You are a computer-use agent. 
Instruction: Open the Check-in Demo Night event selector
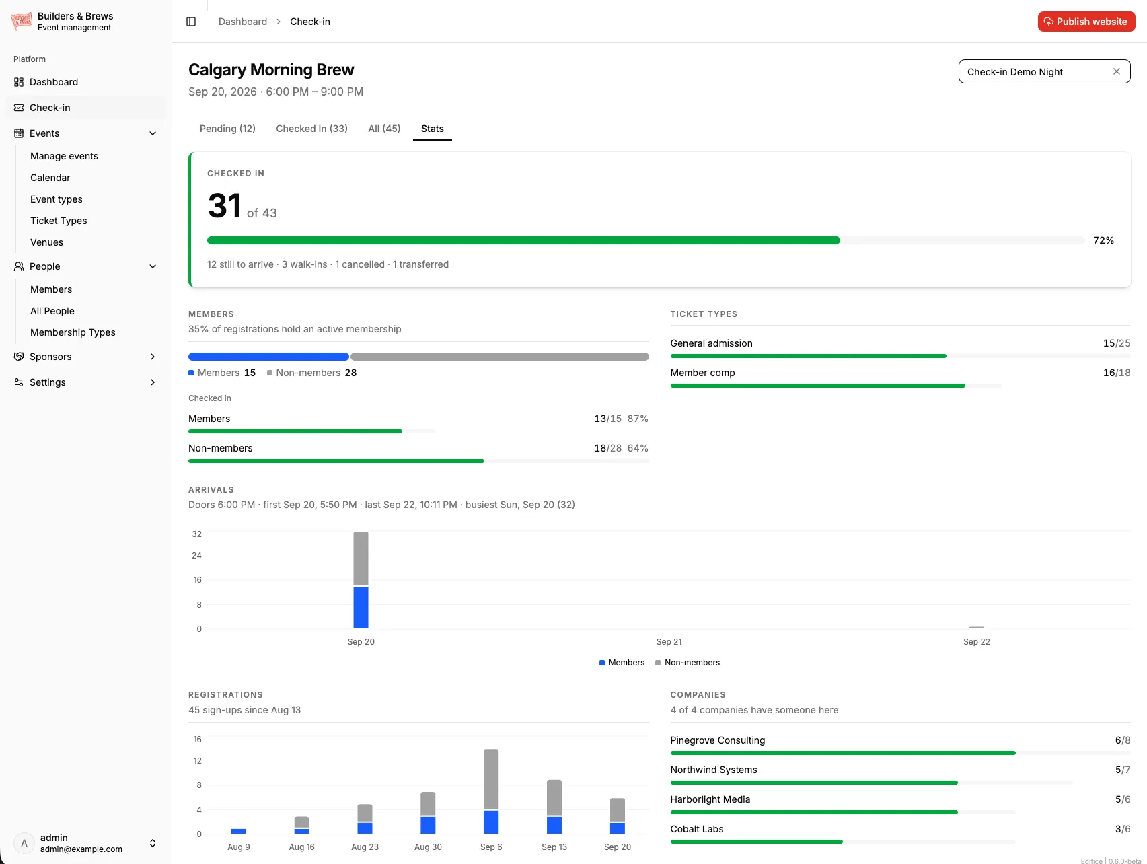(x=1044, y=71)
